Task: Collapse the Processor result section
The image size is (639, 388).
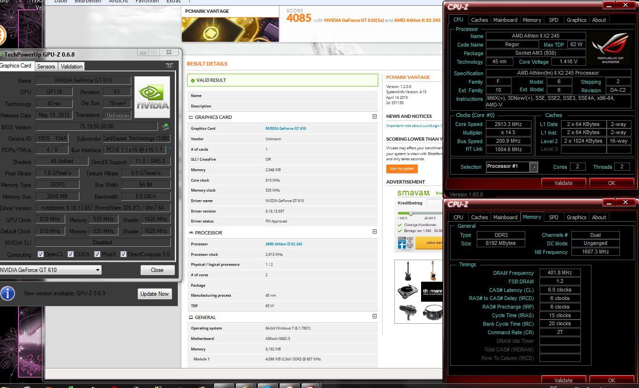Action: pyautogui.click(x=374, y=232)
